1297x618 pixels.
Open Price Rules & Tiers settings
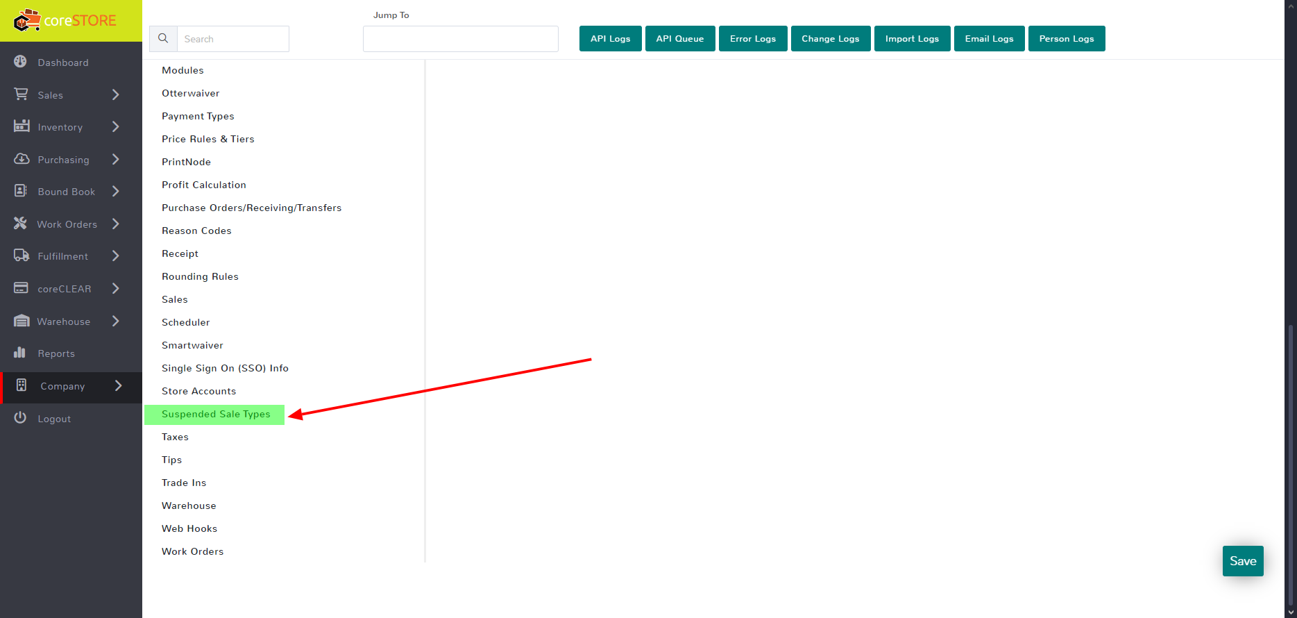point(208,139)
